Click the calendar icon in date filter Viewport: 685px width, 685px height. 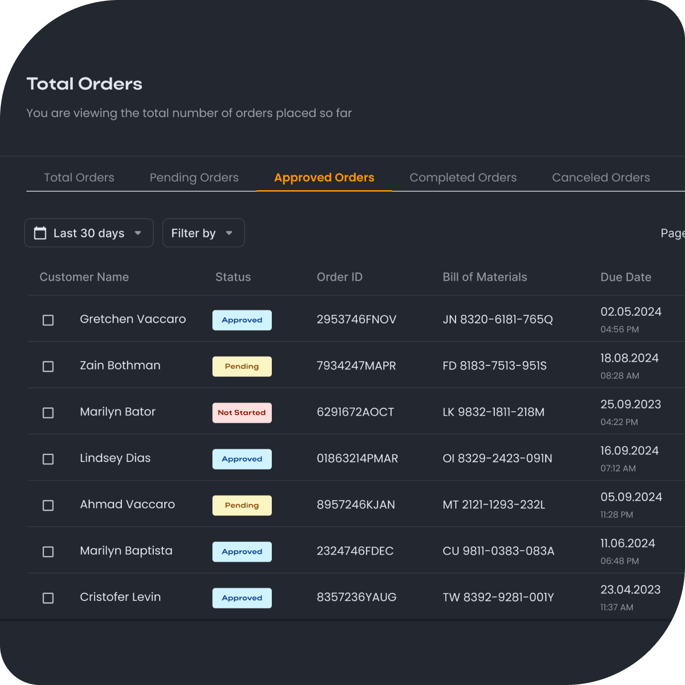tap(40, 233)
